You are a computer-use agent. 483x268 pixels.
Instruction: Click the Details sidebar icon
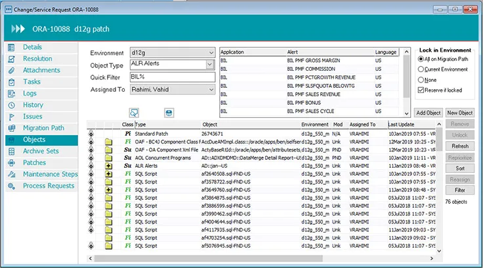point(12,47)
